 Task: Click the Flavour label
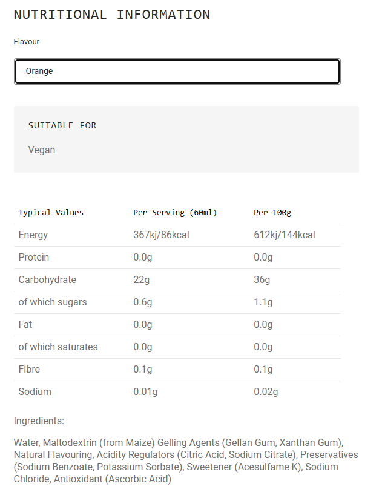coord(27,41)
